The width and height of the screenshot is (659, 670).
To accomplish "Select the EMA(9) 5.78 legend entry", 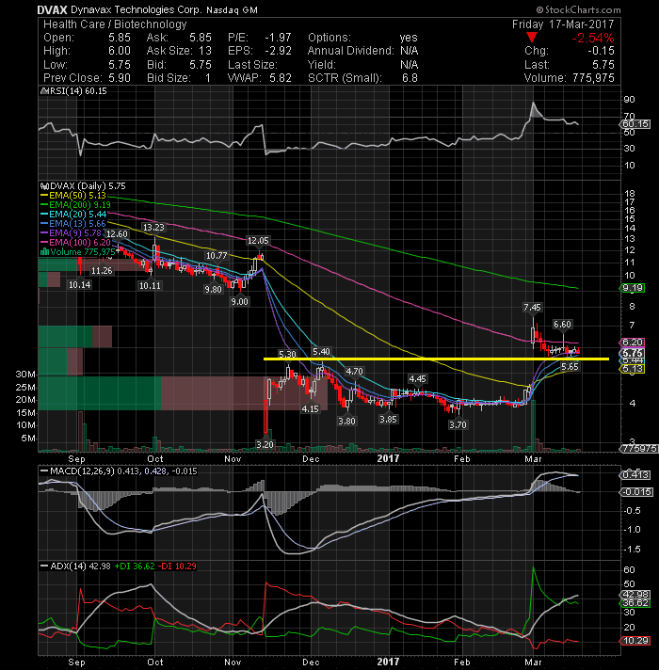I will pos(71,233).
